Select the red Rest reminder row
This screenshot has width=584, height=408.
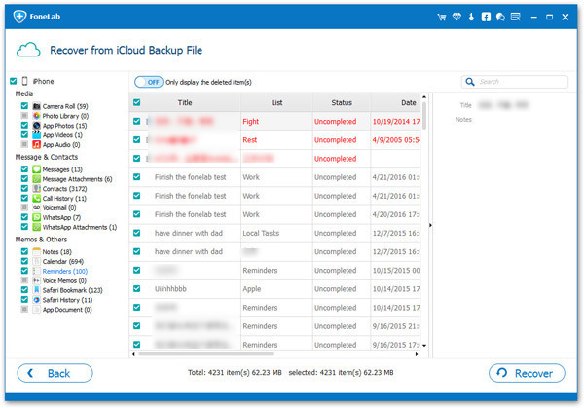pyautogui.click(x=275, y=139)
